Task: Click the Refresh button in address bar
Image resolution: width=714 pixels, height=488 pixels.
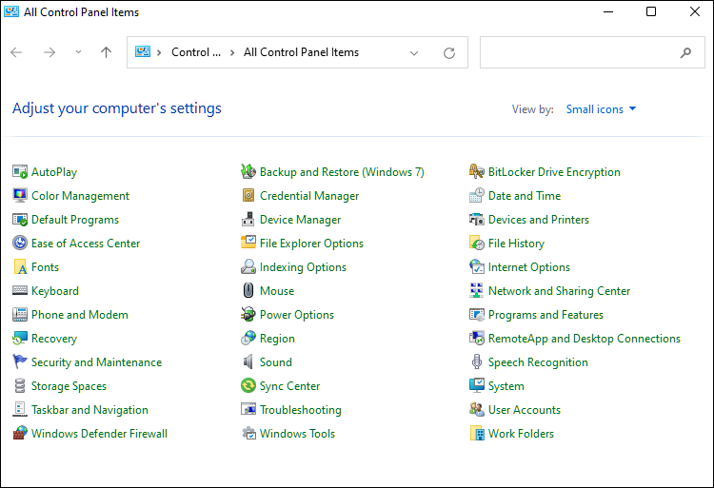Action: pos(449,53)
